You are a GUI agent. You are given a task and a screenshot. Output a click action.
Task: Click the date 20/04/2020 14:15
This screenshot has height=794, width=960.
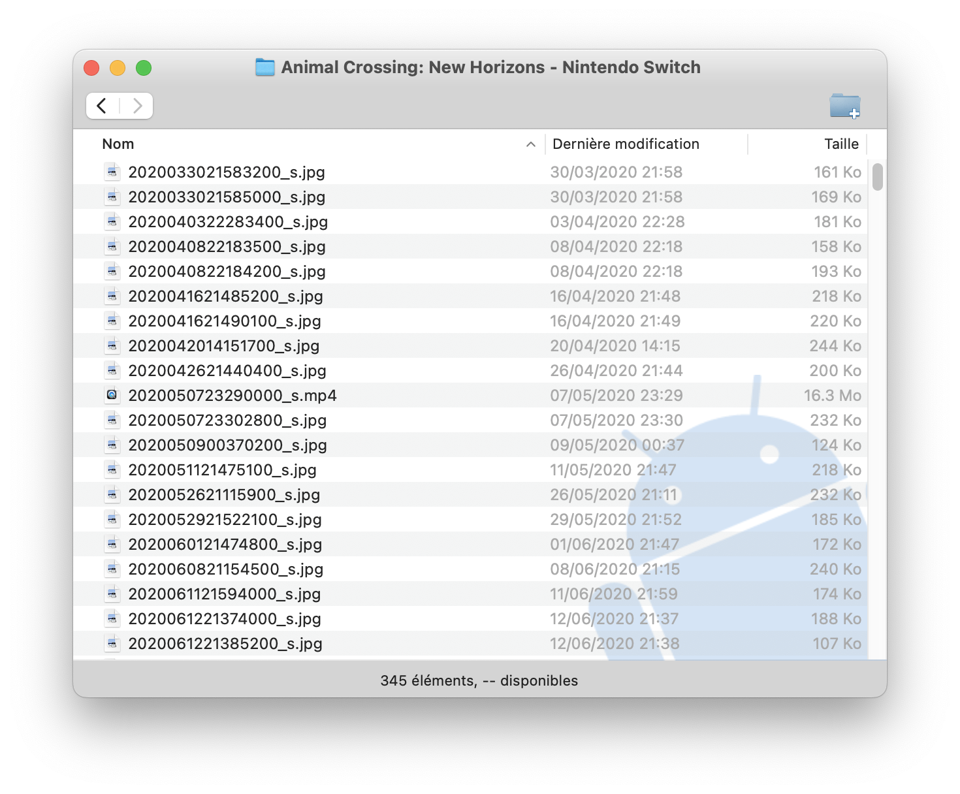tap(615, 346)
